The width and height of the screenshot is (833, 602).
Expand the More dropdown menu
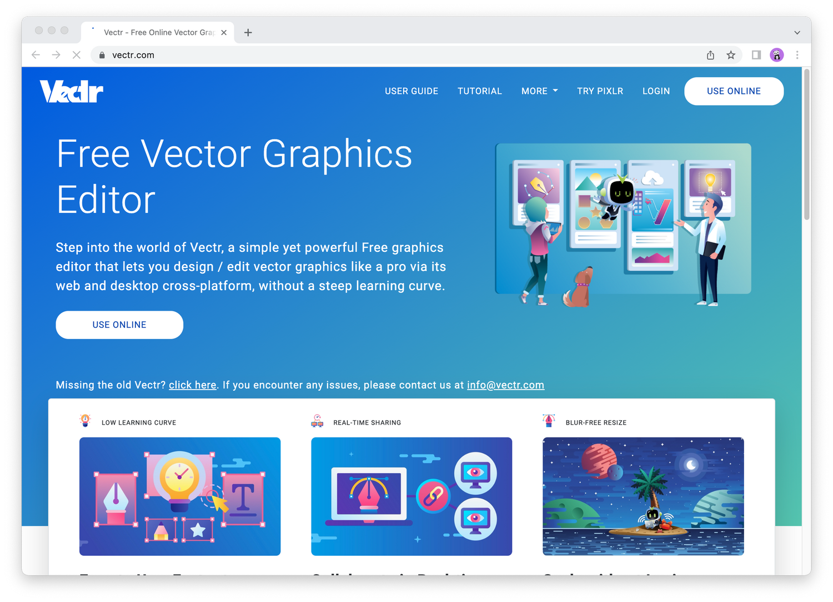(539, 91)
